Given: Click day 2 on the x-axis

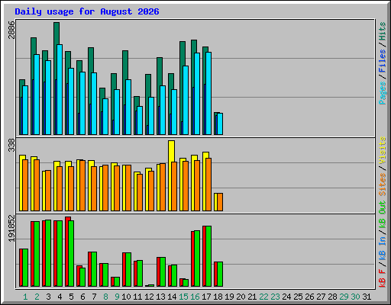Looking at the screenshot, I should tap(37, 297).
